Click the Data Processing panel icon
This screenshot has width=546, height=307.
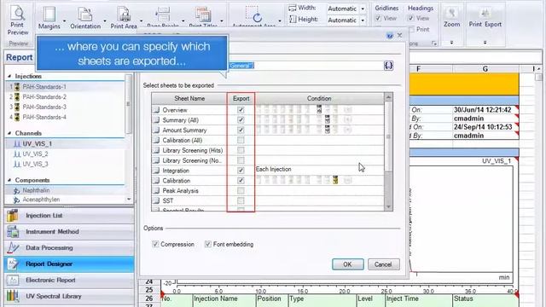13,247
